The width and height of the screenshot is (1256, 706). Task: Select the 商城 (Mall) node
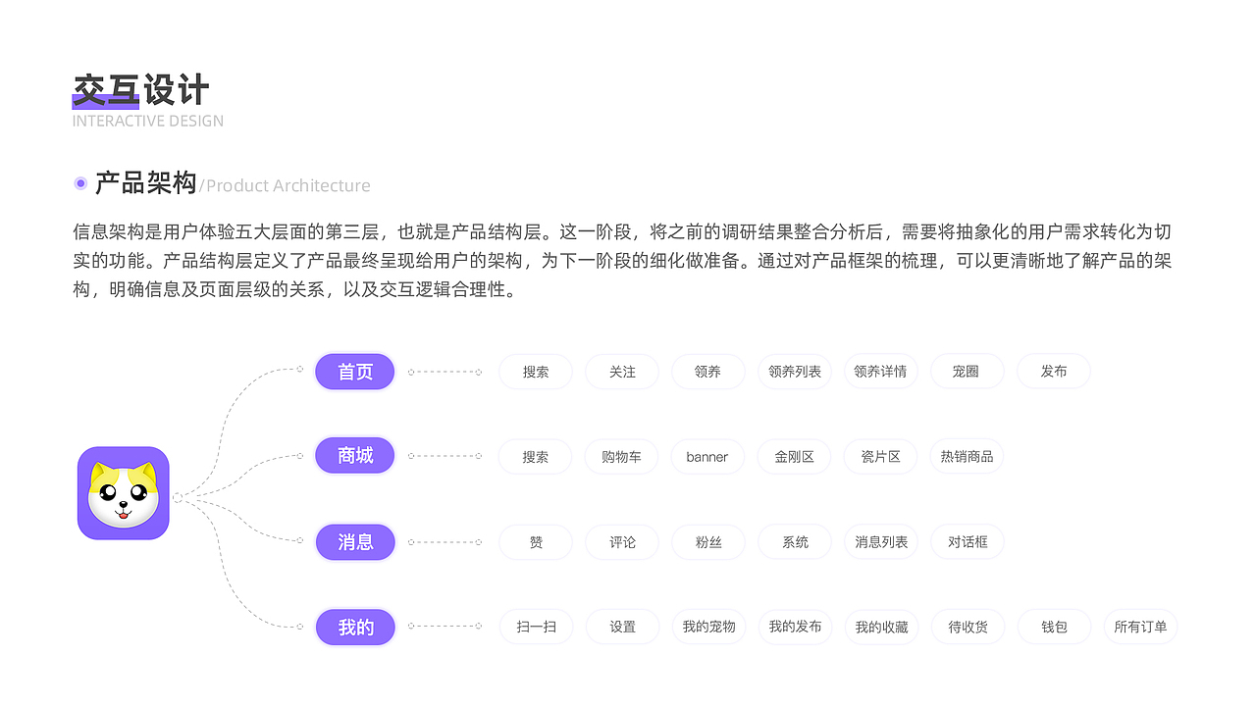click(354, 455)
